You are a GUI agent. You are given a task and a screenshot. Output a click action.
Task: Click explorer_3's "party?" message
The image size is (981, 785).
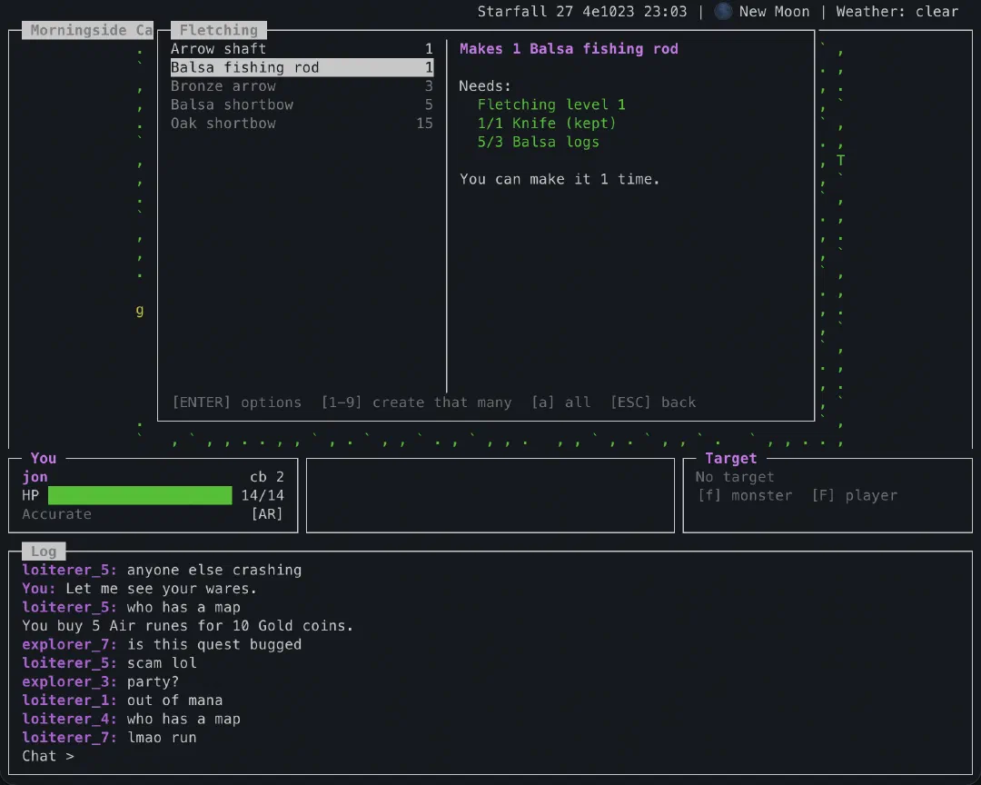(153, 681)
